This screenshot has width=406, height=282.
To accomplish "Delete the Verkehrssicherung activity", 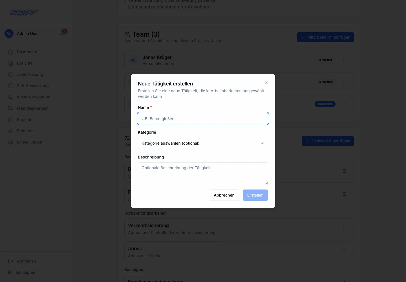I will (x=345, y=227).
